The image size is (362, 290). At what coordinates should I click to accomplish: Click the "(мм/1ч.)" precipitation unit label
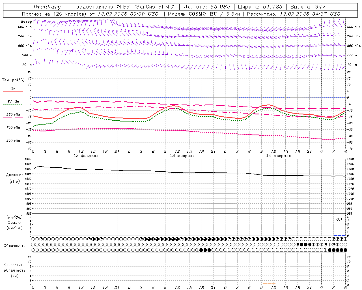coord(15,228)
